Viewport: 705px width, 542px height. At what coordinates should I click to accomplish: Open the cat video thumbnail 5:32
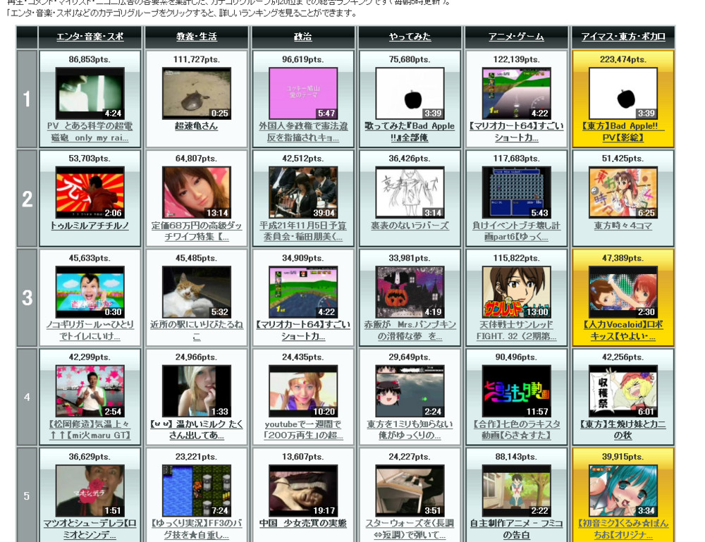[x=197, y=292]
